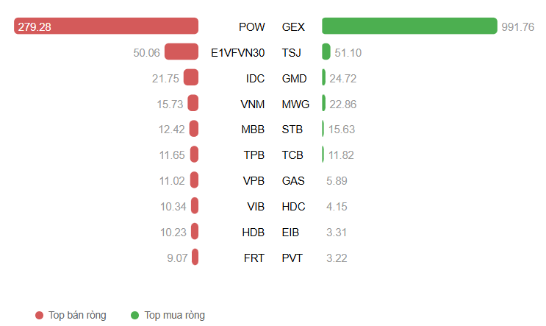Click the green GEX bar
Viewport: 546px width, 326px height.
point(409,26)
